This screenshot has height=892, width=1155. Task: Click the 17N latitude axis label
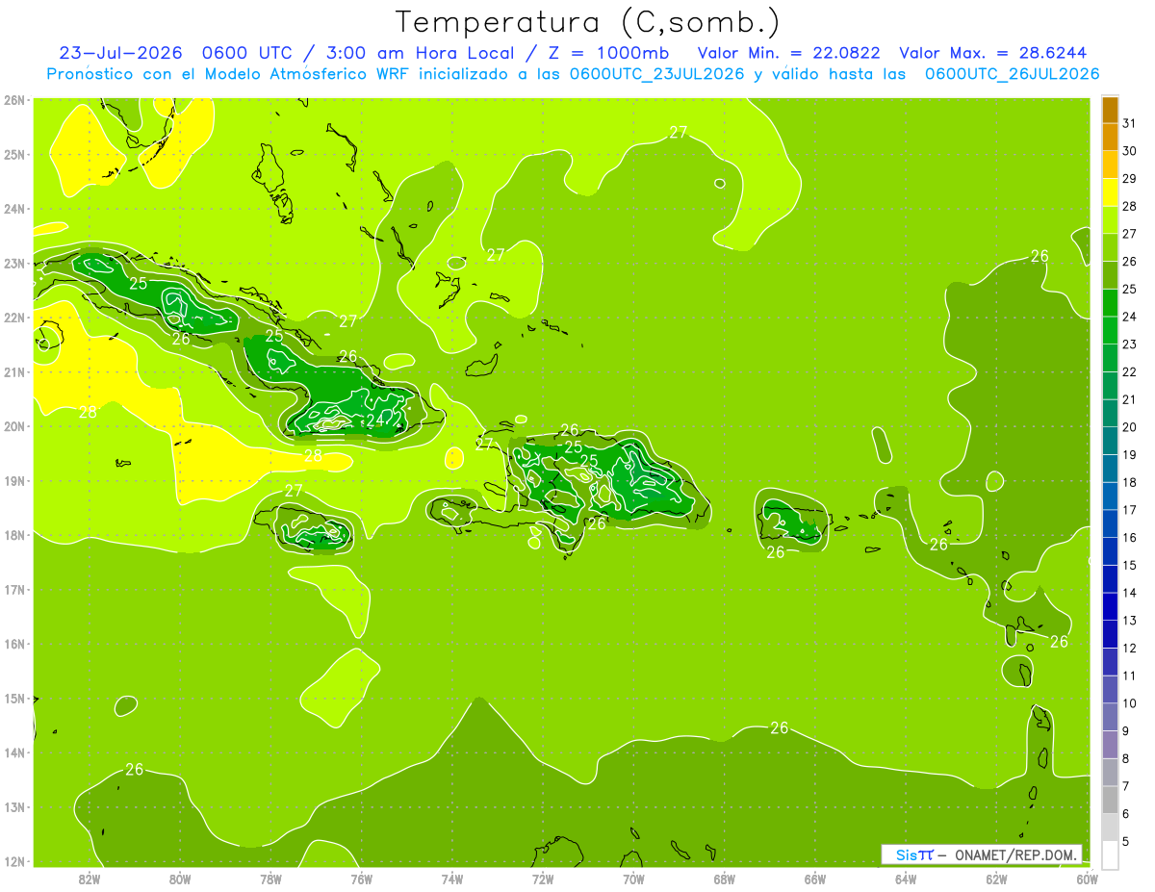coord(13,589)
